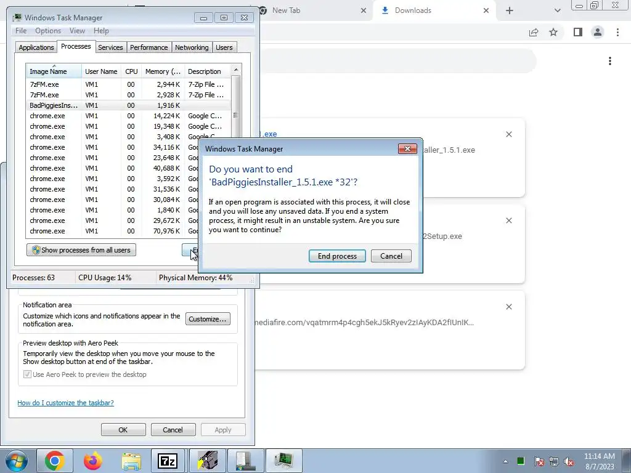631x473 pixels.
Task: Switch to the Services tab
Action: click(110, 47)
